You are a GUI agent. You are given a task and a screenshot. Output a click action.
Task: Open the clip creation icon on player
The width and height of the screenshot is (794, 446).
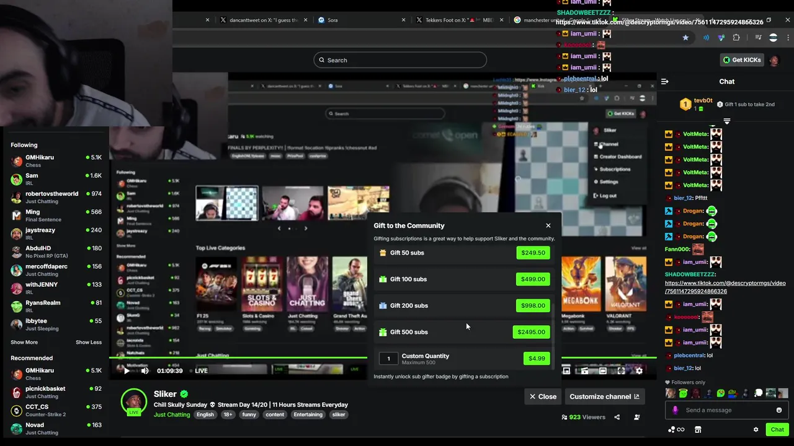tap(584, 371)
